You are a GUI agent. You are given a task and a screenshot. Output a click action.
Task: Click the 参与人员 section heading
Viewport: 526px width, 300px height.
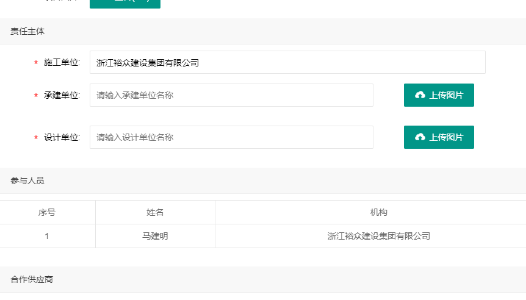coord(27,180)
